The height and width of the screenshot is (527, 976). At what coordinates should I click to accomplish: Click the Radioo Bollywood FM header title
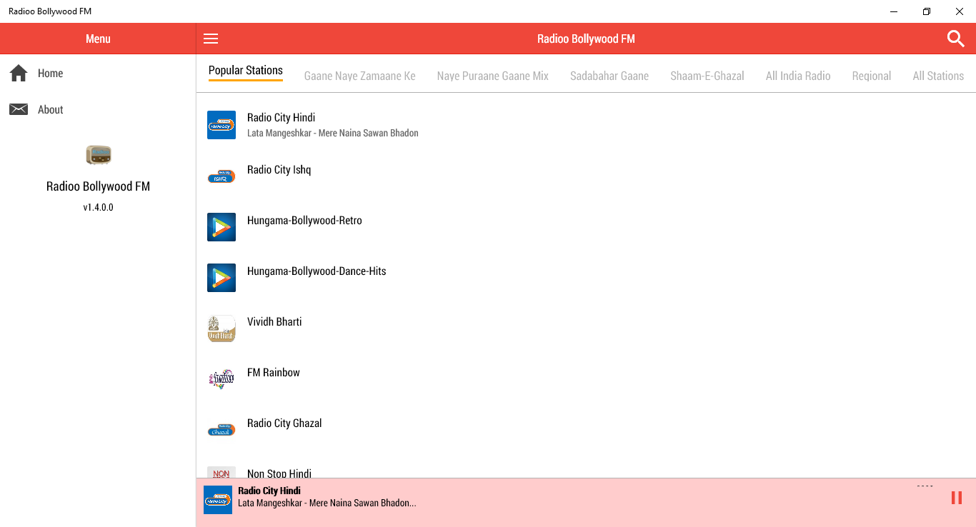coord(586,39)
